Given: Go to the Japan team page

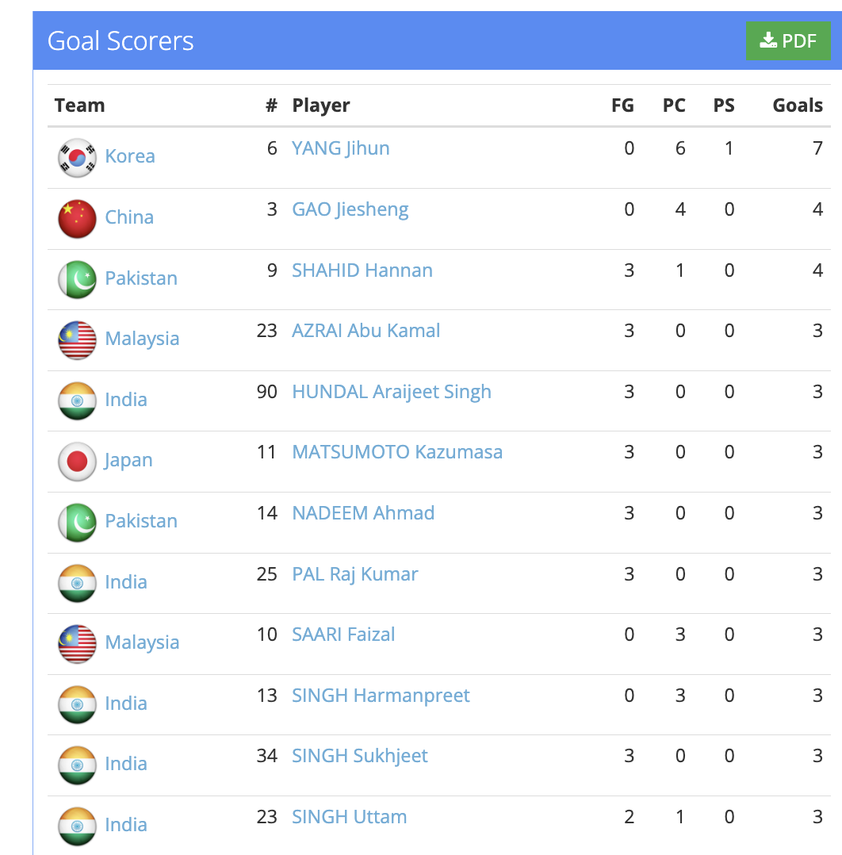Looking at the screenshot, I should (x=128, y=460).
